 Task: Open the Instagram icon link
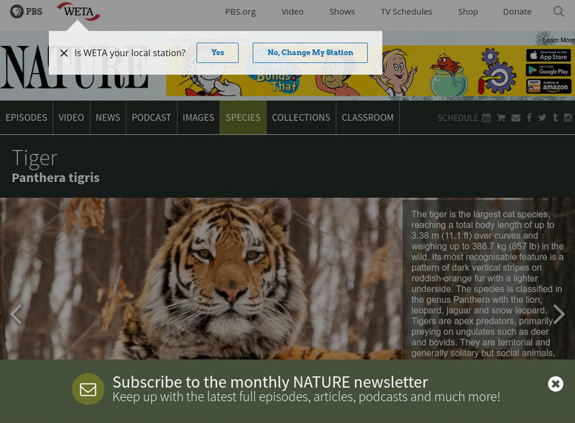pyautogui.click(x=568, y=117)
